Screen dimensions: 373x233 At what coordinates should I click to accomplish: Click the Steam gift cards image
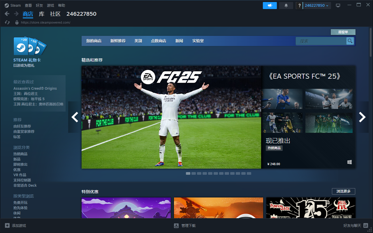(x=30, y=46)
